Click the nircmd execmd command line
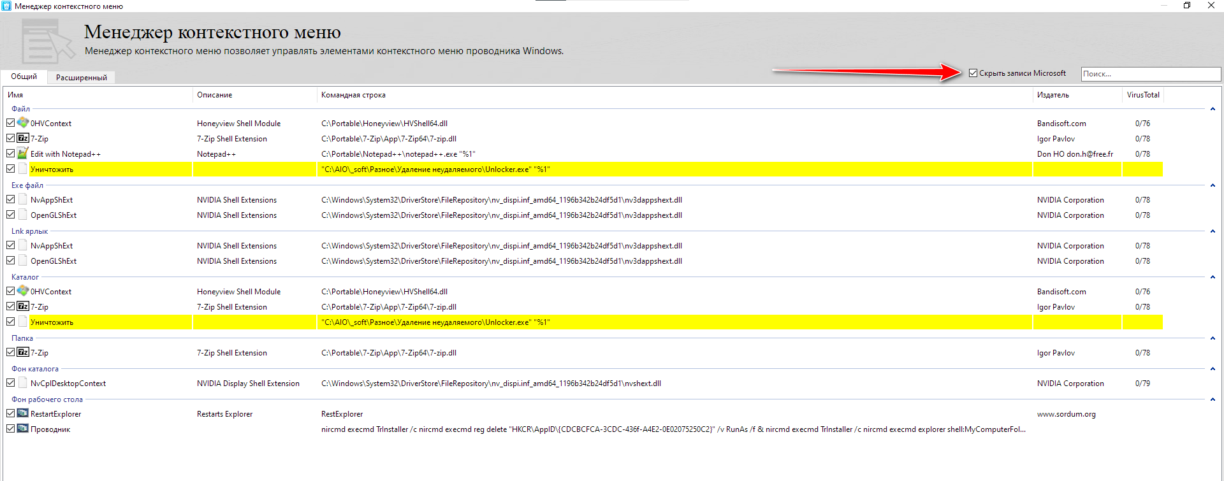 click(x=673, y=429)
